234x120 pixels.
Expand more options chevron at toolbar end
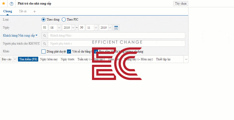pyautogui.click(x=186, y=59)
